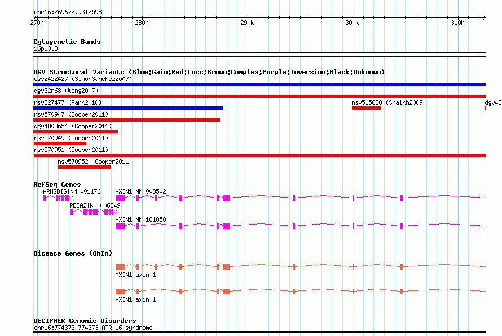Click the upper AXIN1|axin 1 OMIM label
The image size is (502, 336).
pyautogui.click(x=135, y=275)
